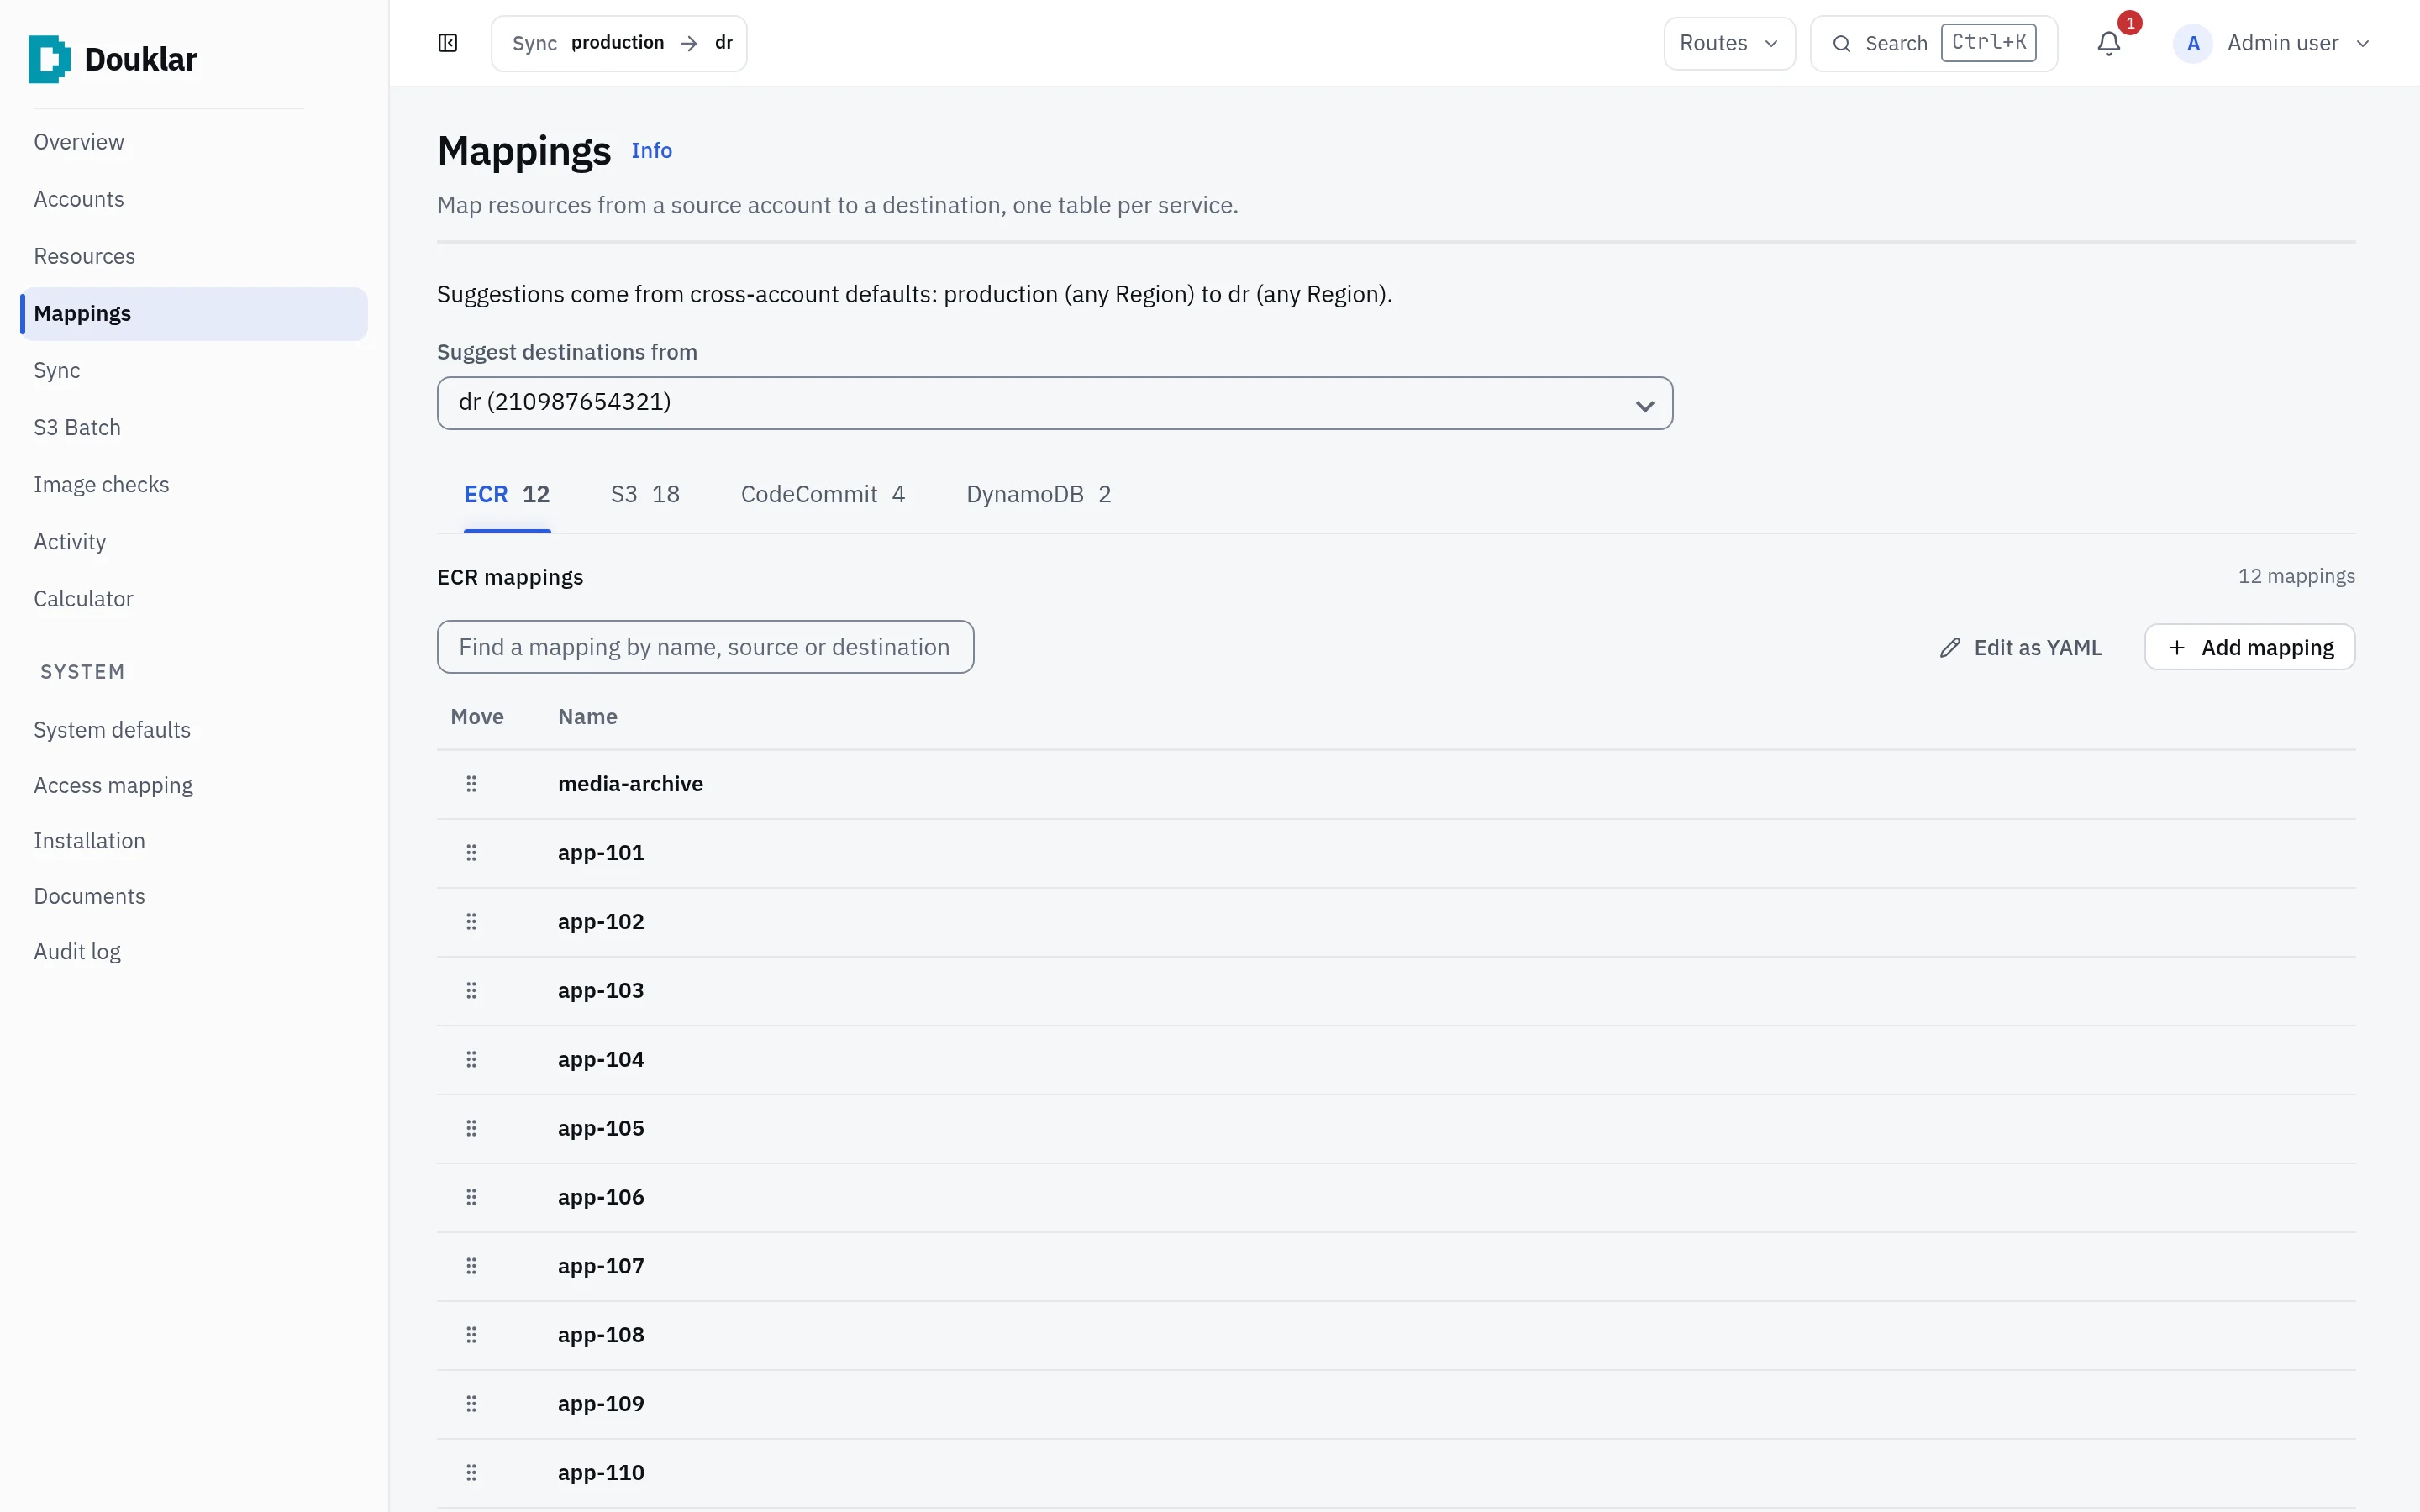Viewport: 2420px width, 1512px height.
Task: Switch to the DynamoDB tab
Action: tap(1038, 495)
